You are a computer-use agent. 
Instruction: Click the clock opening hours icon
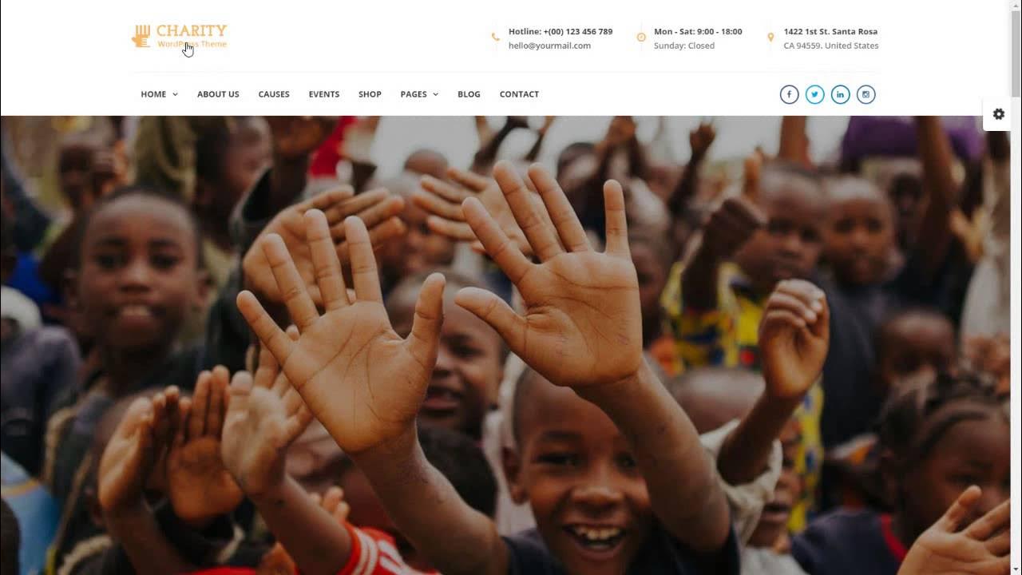point(640,38)
